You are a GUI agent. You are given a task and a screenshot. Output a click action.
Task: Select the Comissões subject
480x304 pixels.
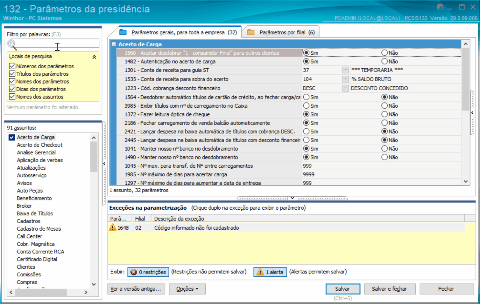pos(29,274)
